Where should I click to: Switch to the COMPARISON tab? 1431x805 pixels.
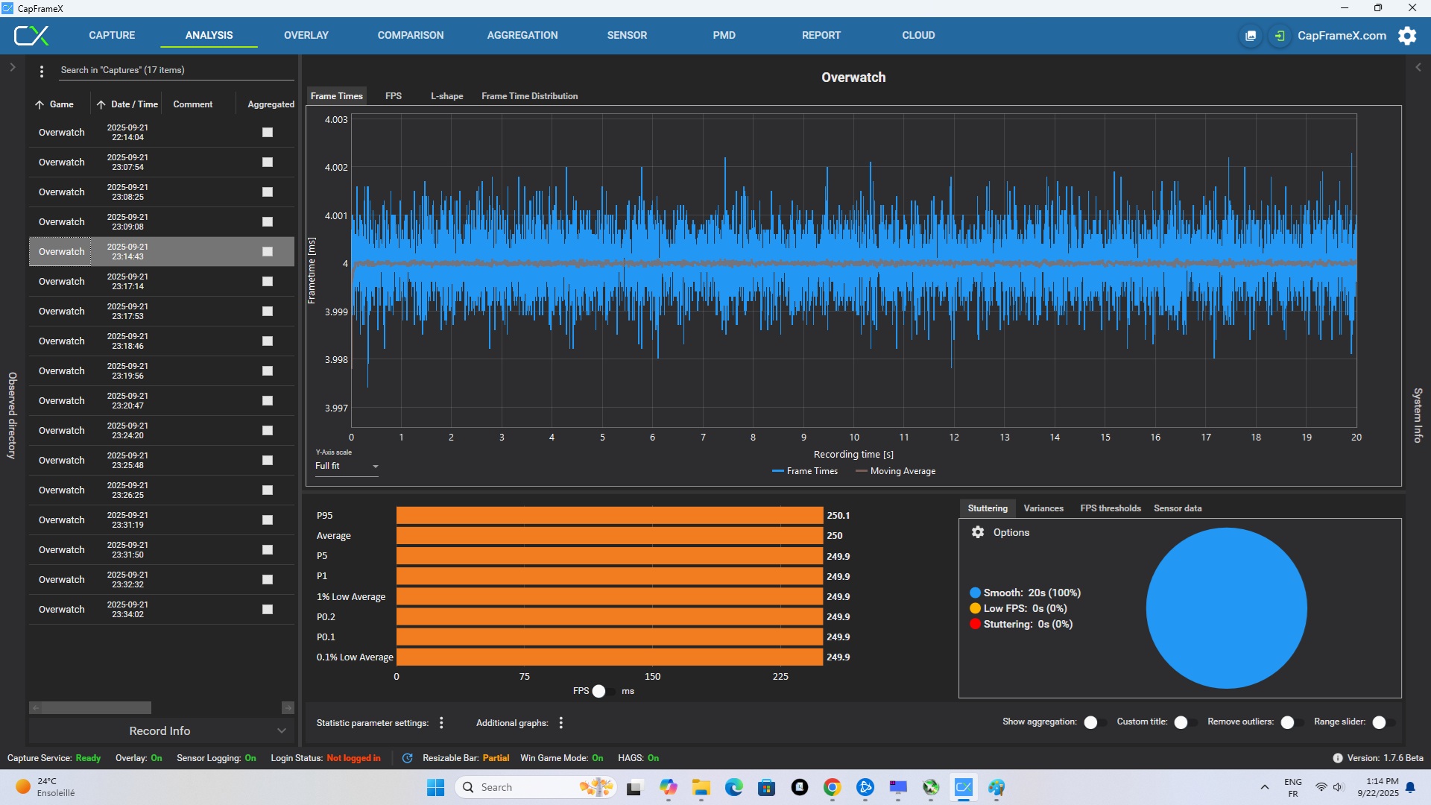(x=410, y=35)
